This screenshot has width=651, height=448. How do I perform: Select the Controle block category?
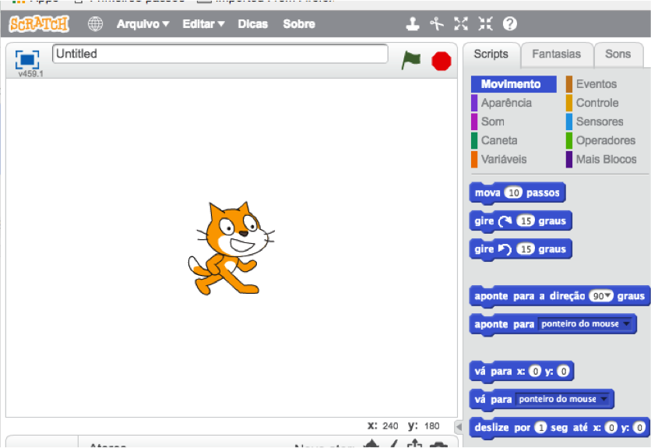(593, 103)
